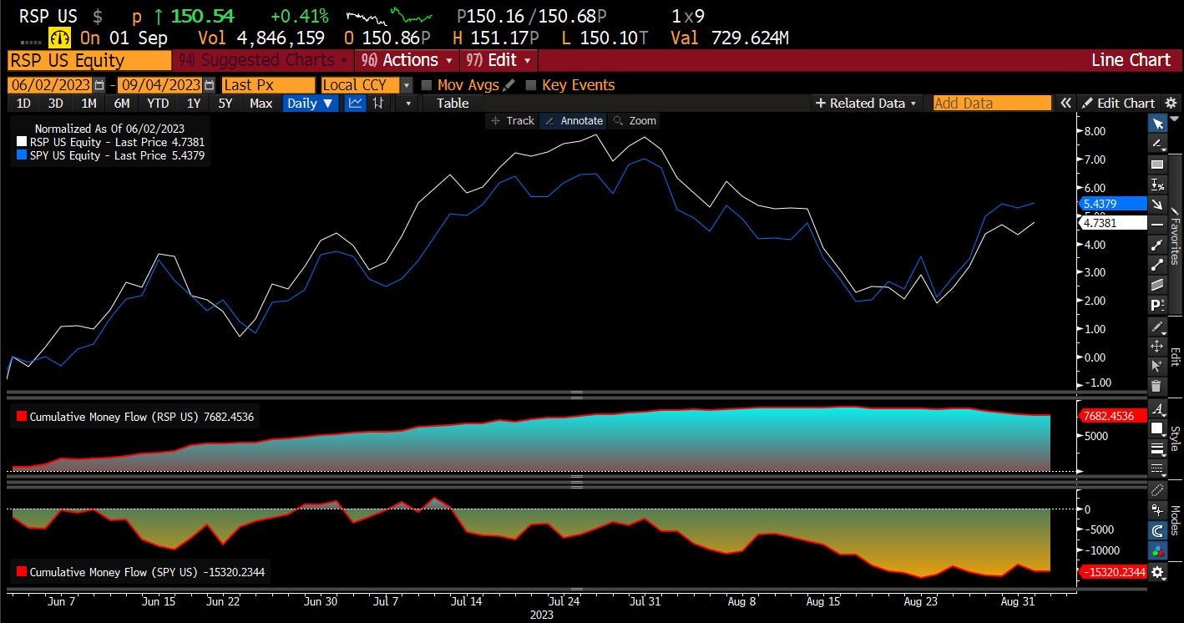This screenshot has width=1184, height=623.
Task: Expand the chart type options arrow
Action: 408,104
